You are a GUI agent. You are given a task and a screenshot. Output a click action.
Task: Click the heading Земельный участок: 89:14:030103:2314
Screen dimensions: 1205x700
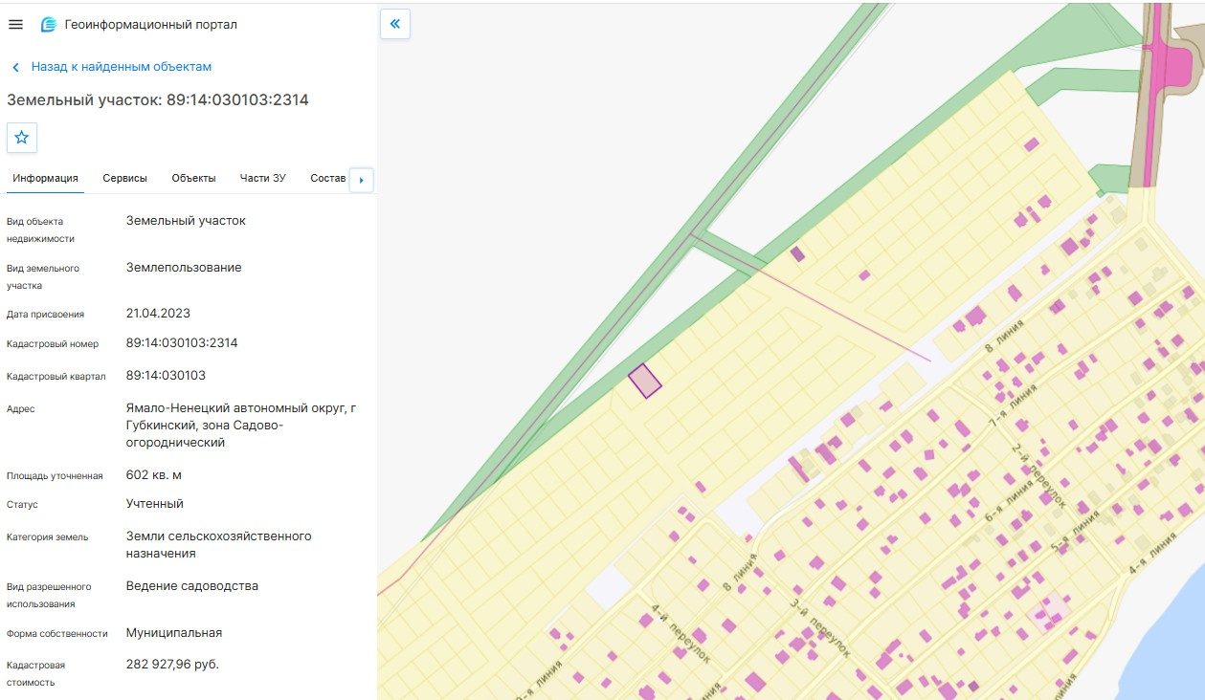click(x=158, y=99)
